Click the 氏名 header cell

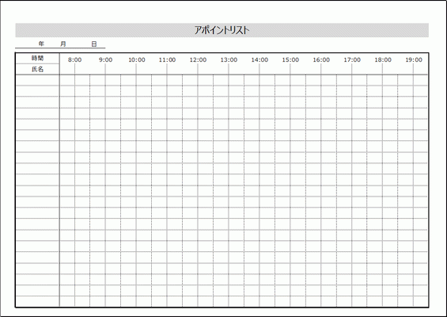(x=37, y=69)
